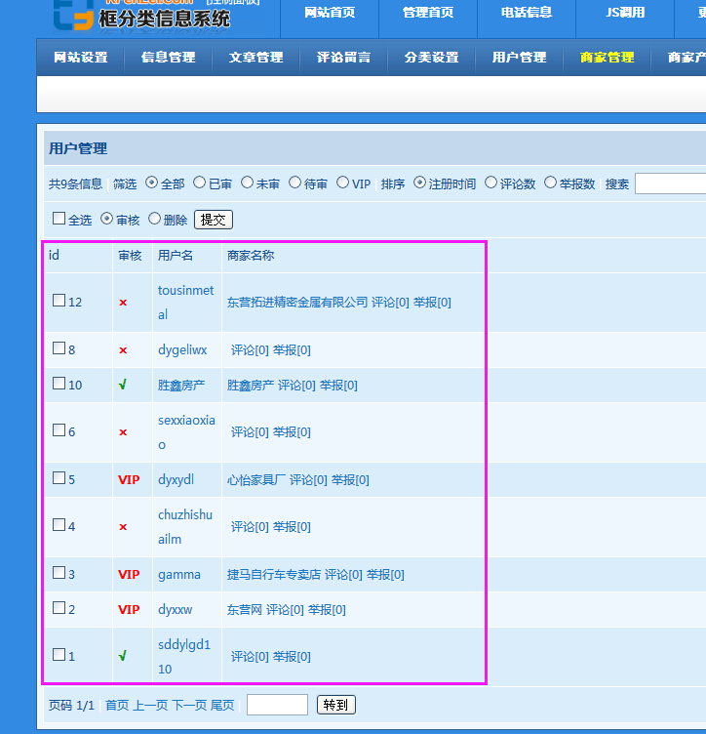Open the 文章管理 menu item
This screenshot has width=706, height=734.
pyautogui.click(x=255, y=58)
